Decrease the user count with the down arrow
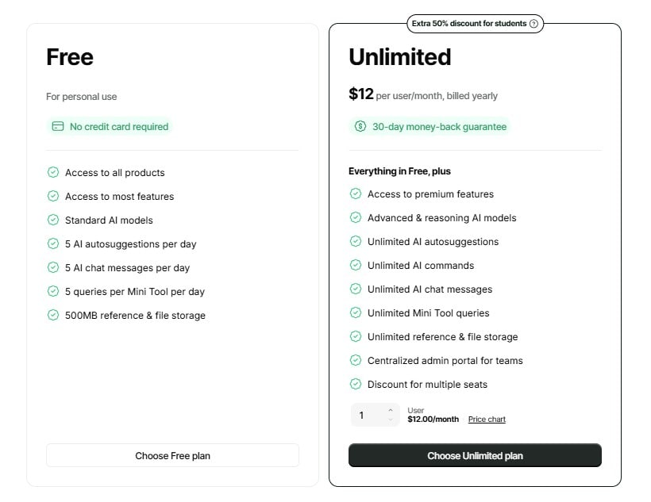This screenshot has width=651, height=502. pyautogui.click(x=390, y=419)
